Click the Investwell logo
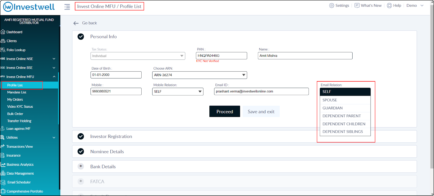The image size is (434, 196). coord(29,7)
